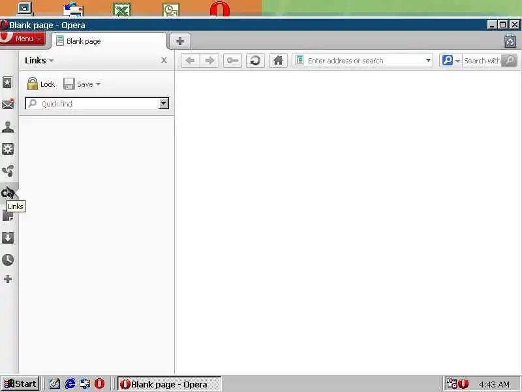Viewport: 522px width, 392px height.
Task: Open the History clock panel icon
Action: (8, 259)
